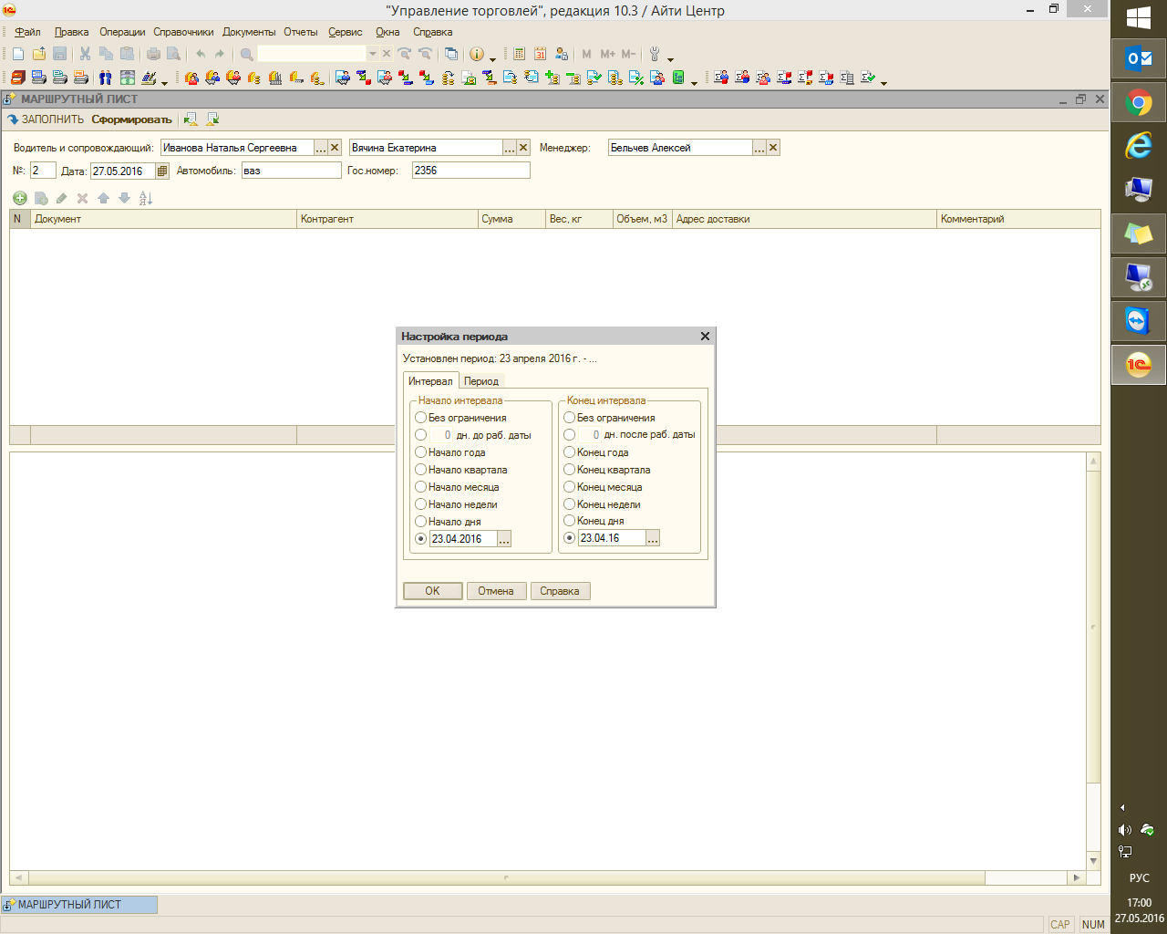Select 'Начало недели' radio option
Image resolution: width=1167 pixels, height=934 pixels.
pyautogui.click(x=420, y=504)
